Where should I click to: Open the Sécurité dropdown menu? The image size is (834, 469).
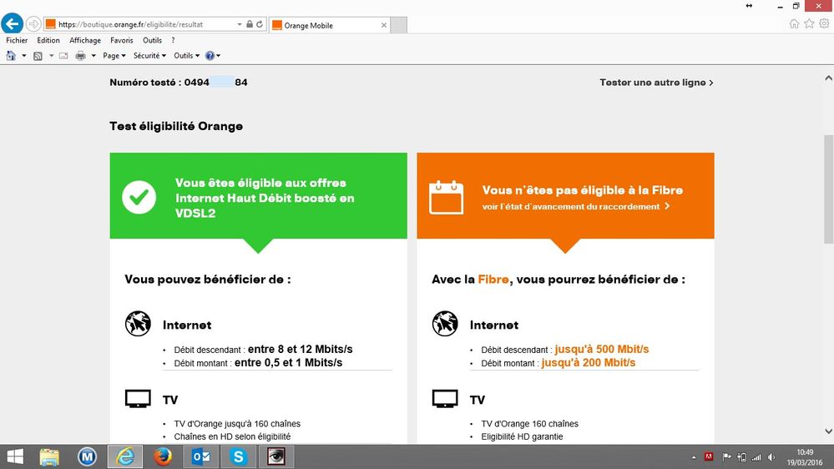pyautogui.click(x=149, y=55)
